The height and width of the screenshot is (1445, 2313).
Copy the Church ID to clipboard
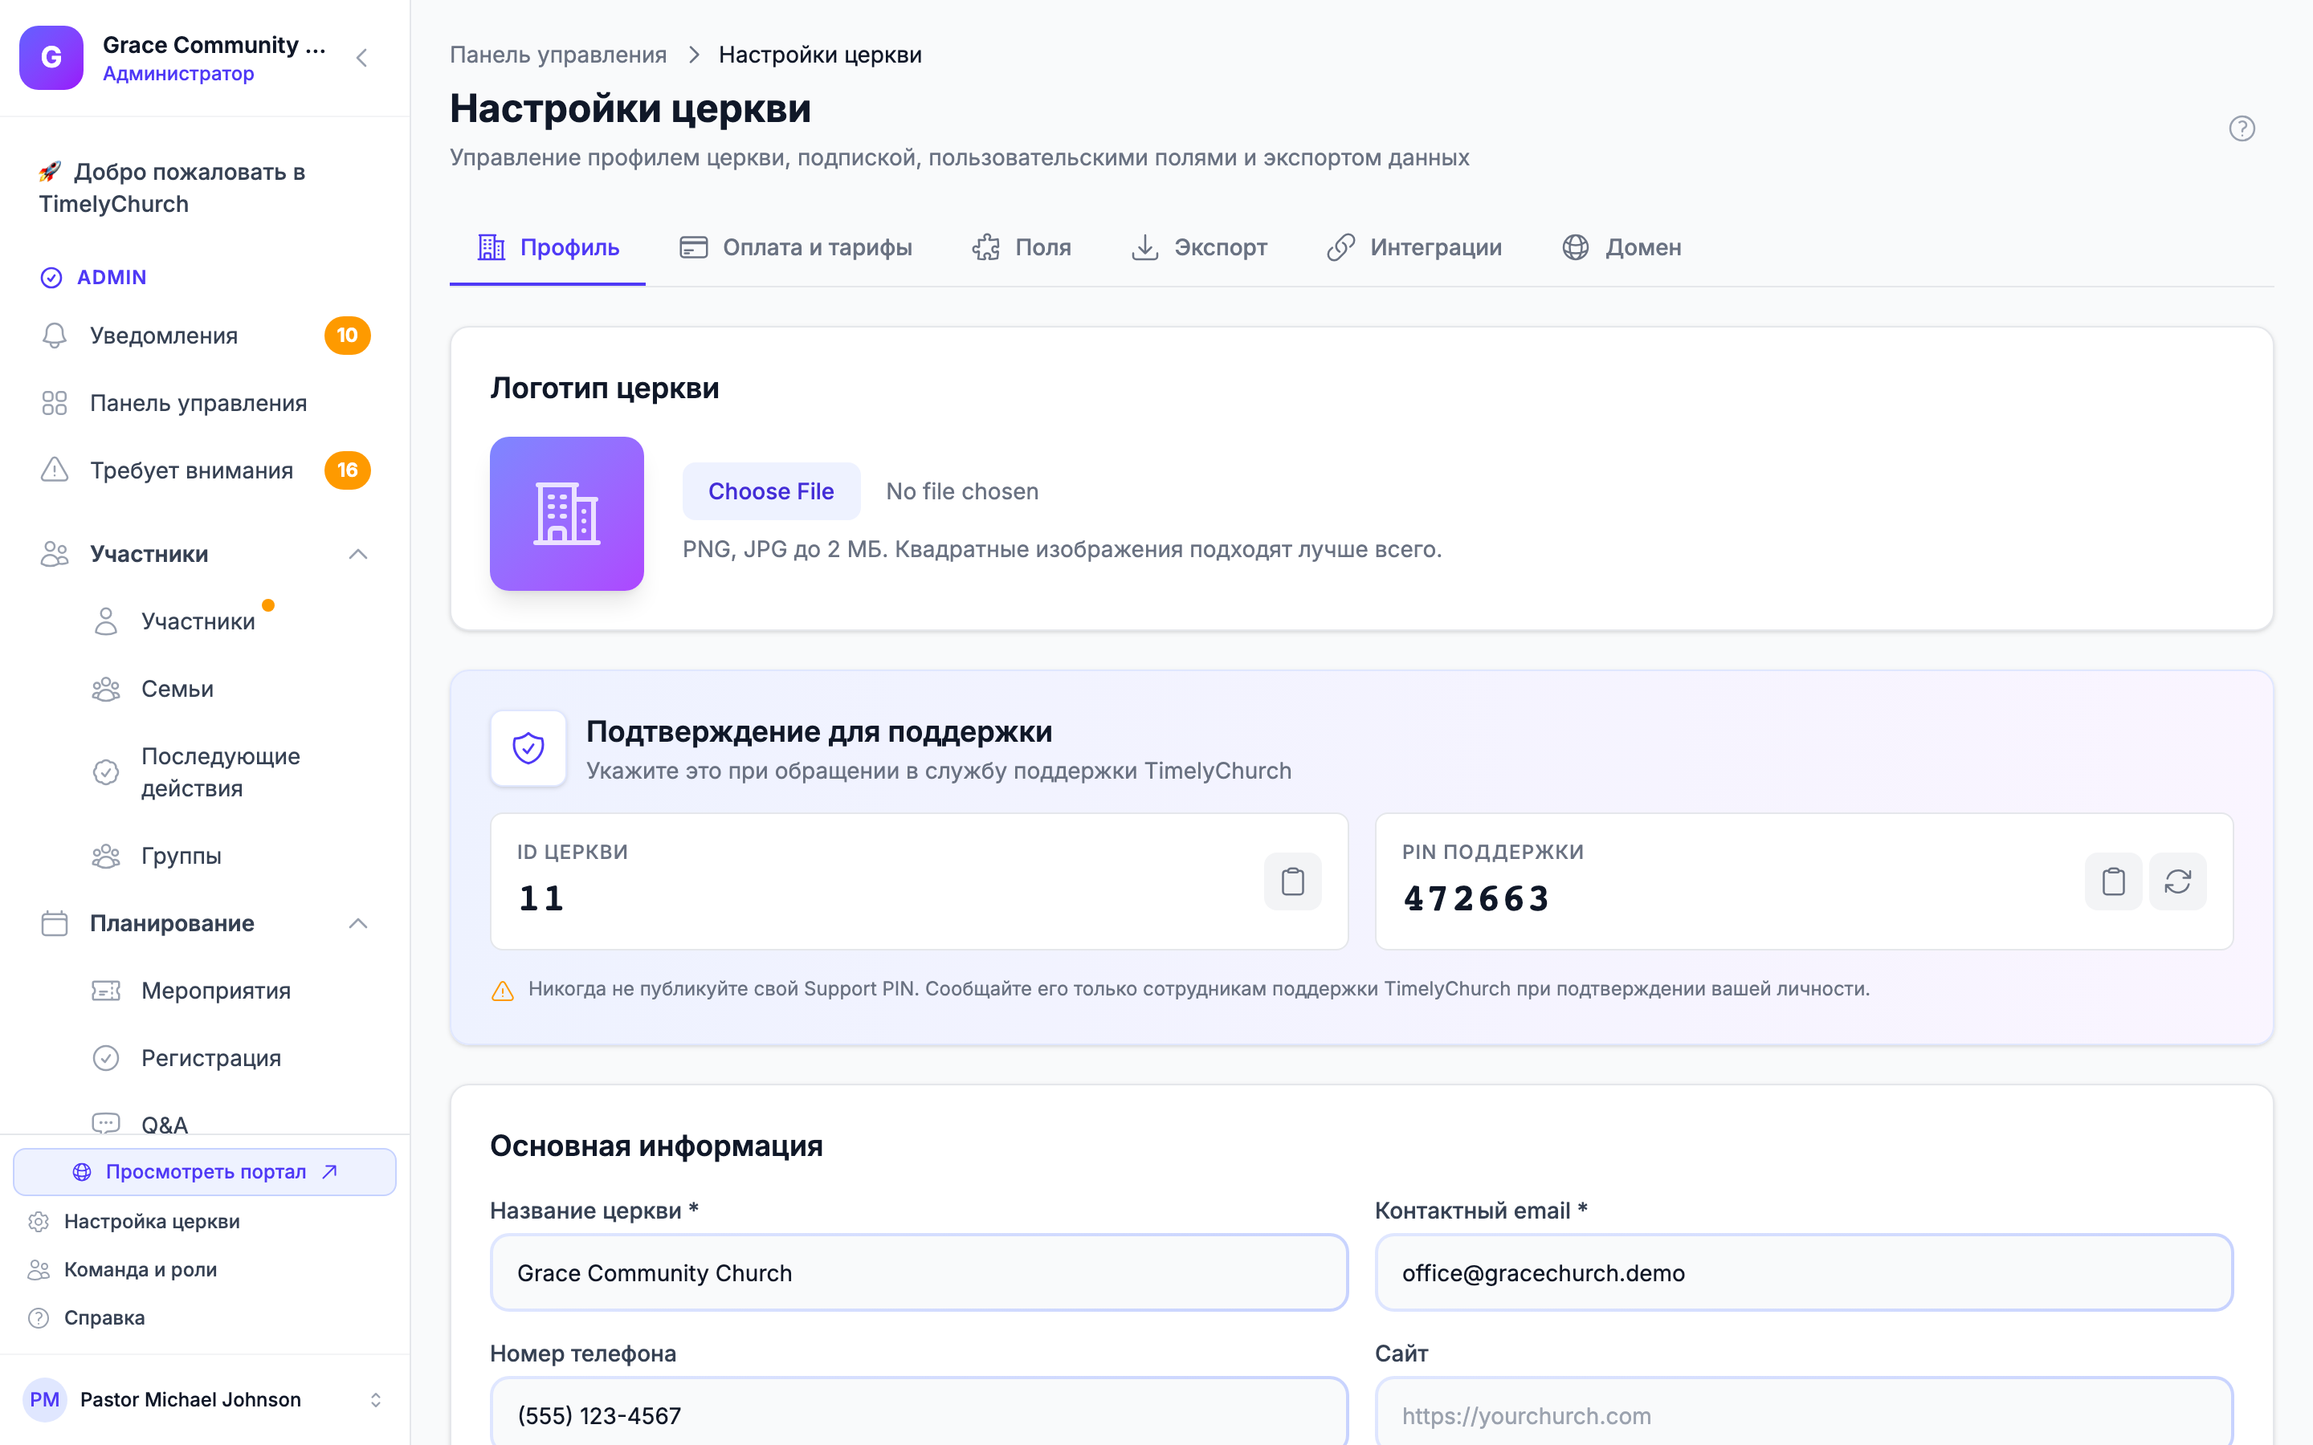[x=1292, y=881]
